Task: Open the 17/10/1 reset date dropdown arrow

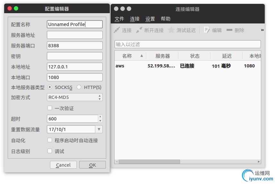Action: coord(99,129)
